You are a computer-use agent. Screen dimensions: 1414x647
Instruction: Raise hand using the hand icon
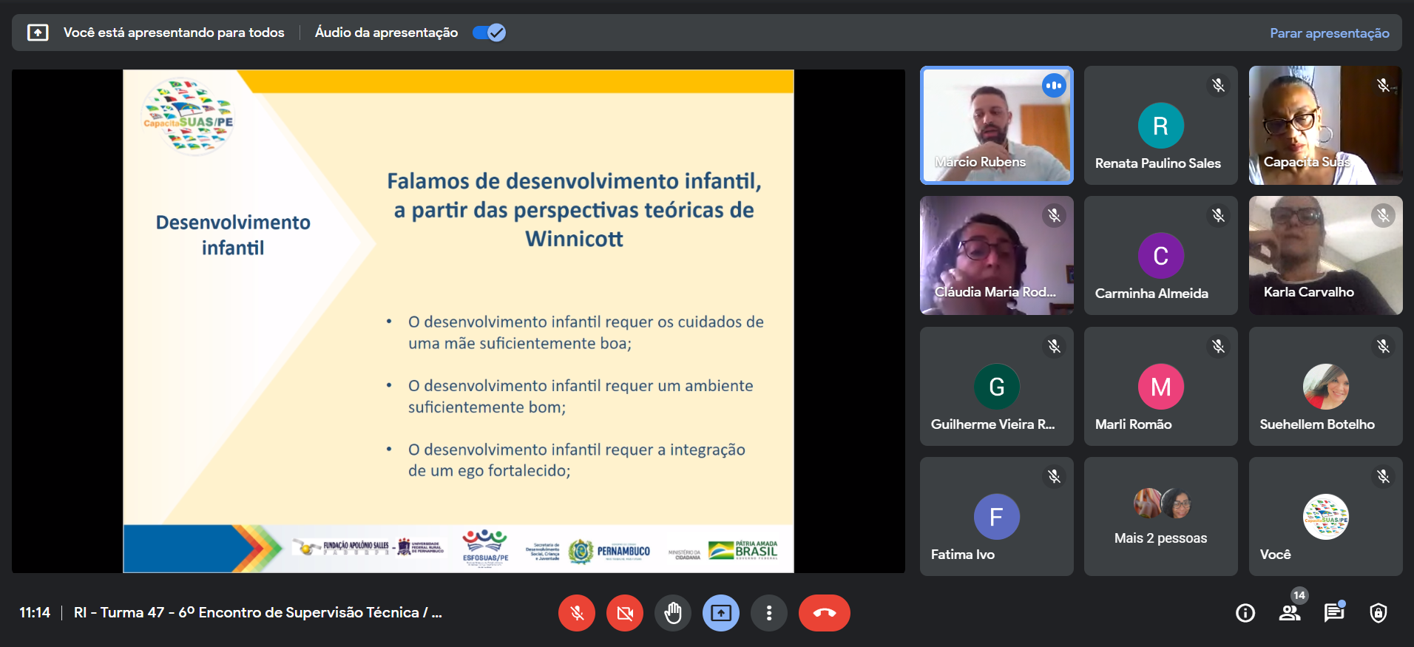pos(673,613)
